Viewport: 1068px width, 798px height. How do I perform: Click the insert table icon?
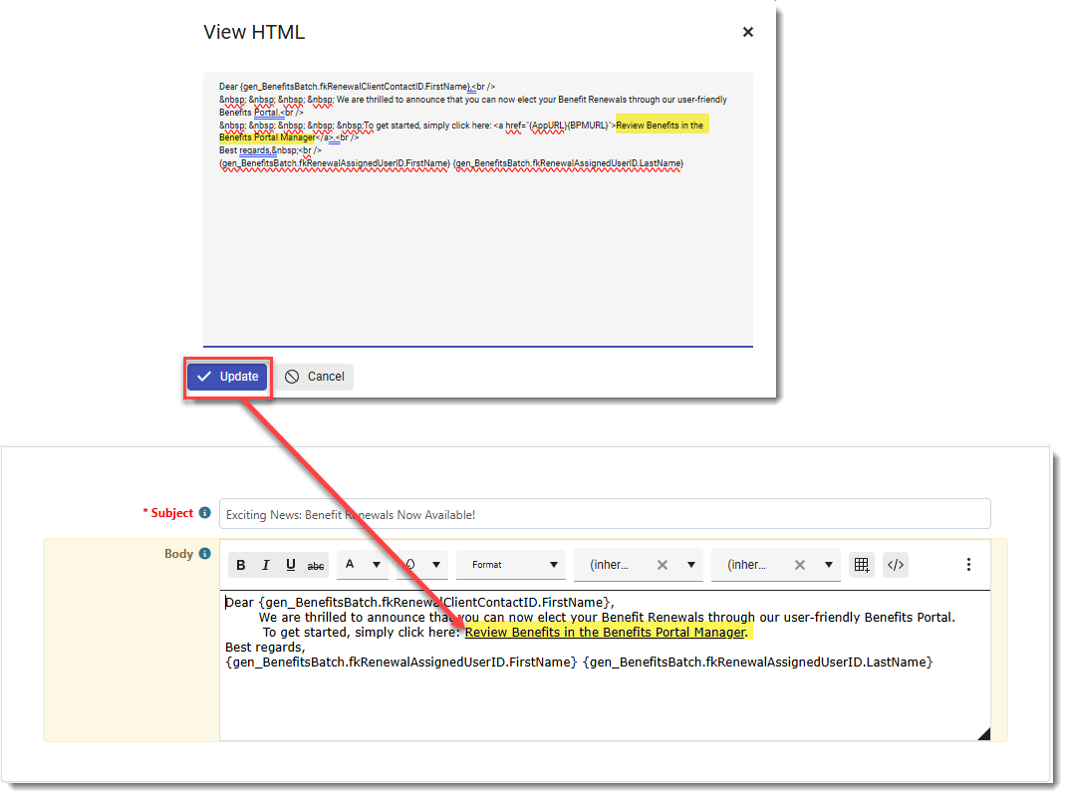[862, 565]
